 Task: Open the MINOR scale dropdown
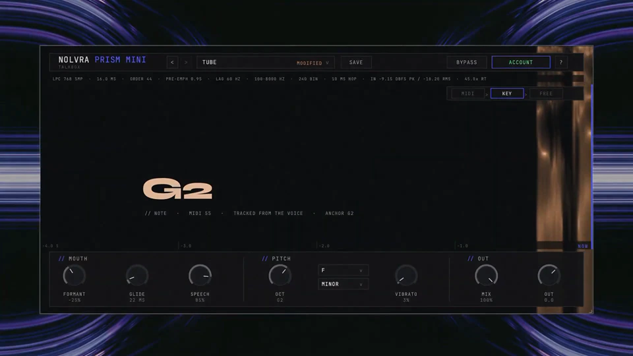click(x=343, y=284)
